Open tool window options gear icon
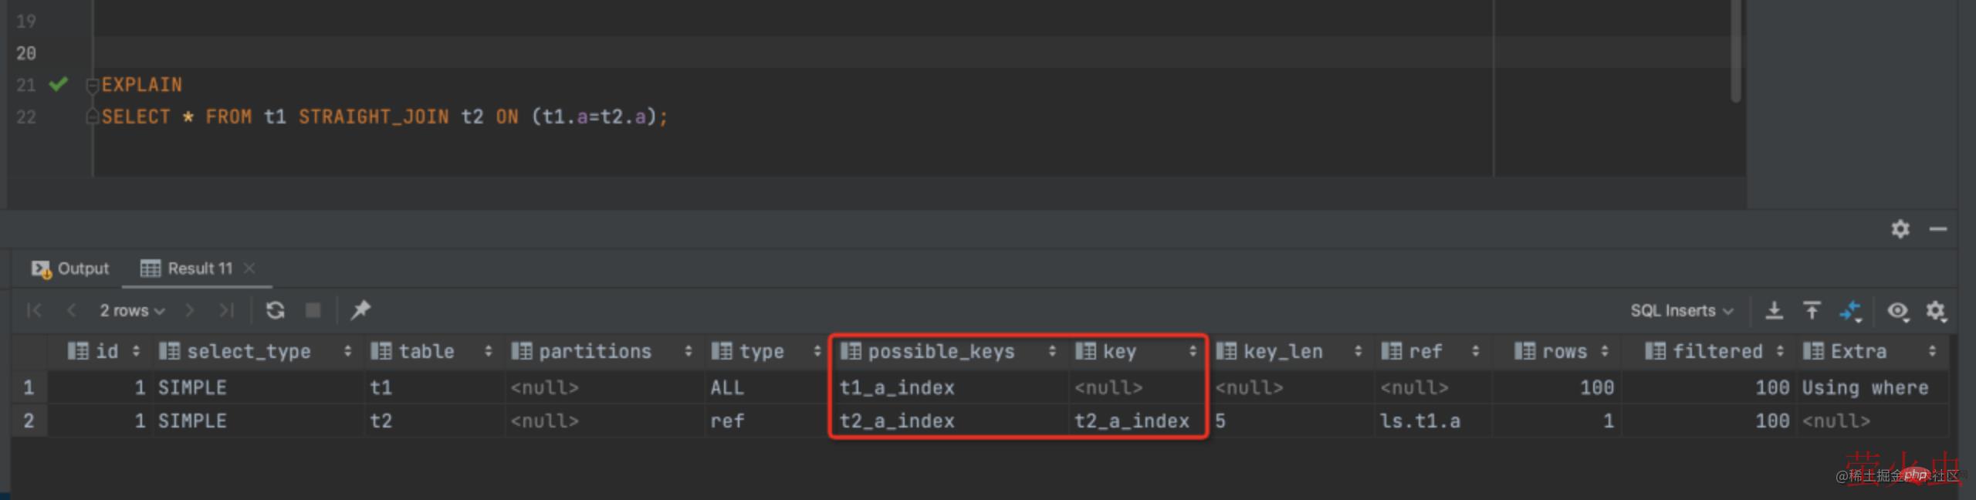The height and width of the screenshot is (500, 1976). [1900, 229]
